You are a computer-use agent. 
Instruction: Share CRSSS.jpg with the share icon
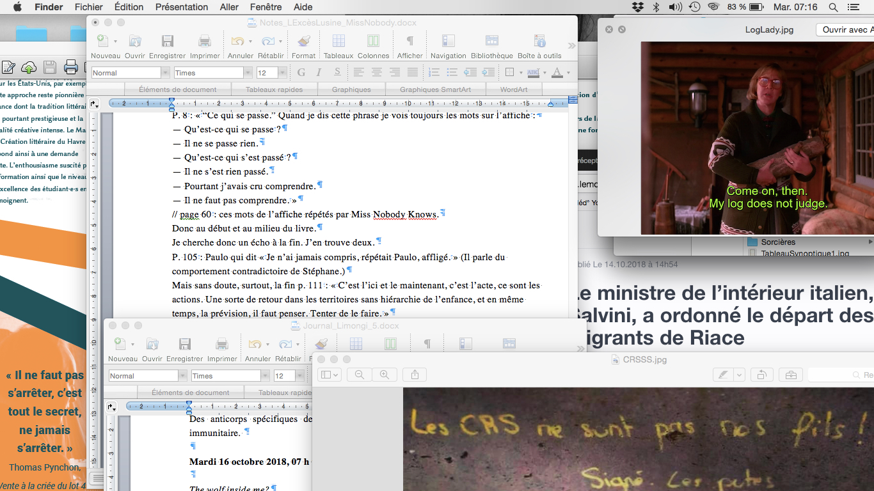pyautogui.click(x=415, y=375)
